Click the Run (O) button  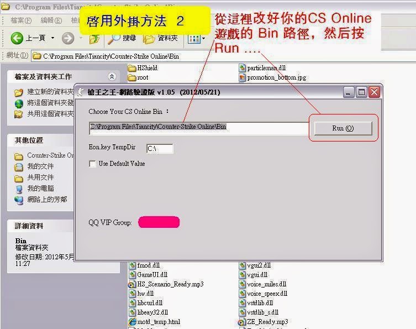343,128
